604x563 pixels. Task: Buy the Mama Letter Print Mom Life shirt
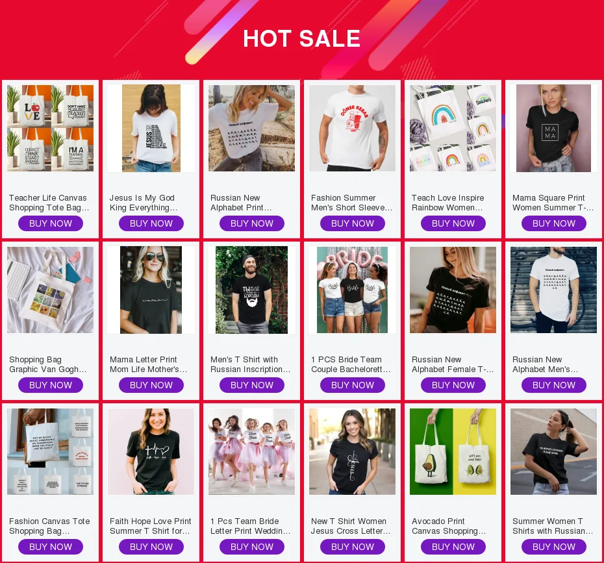(x=151, y=385)
